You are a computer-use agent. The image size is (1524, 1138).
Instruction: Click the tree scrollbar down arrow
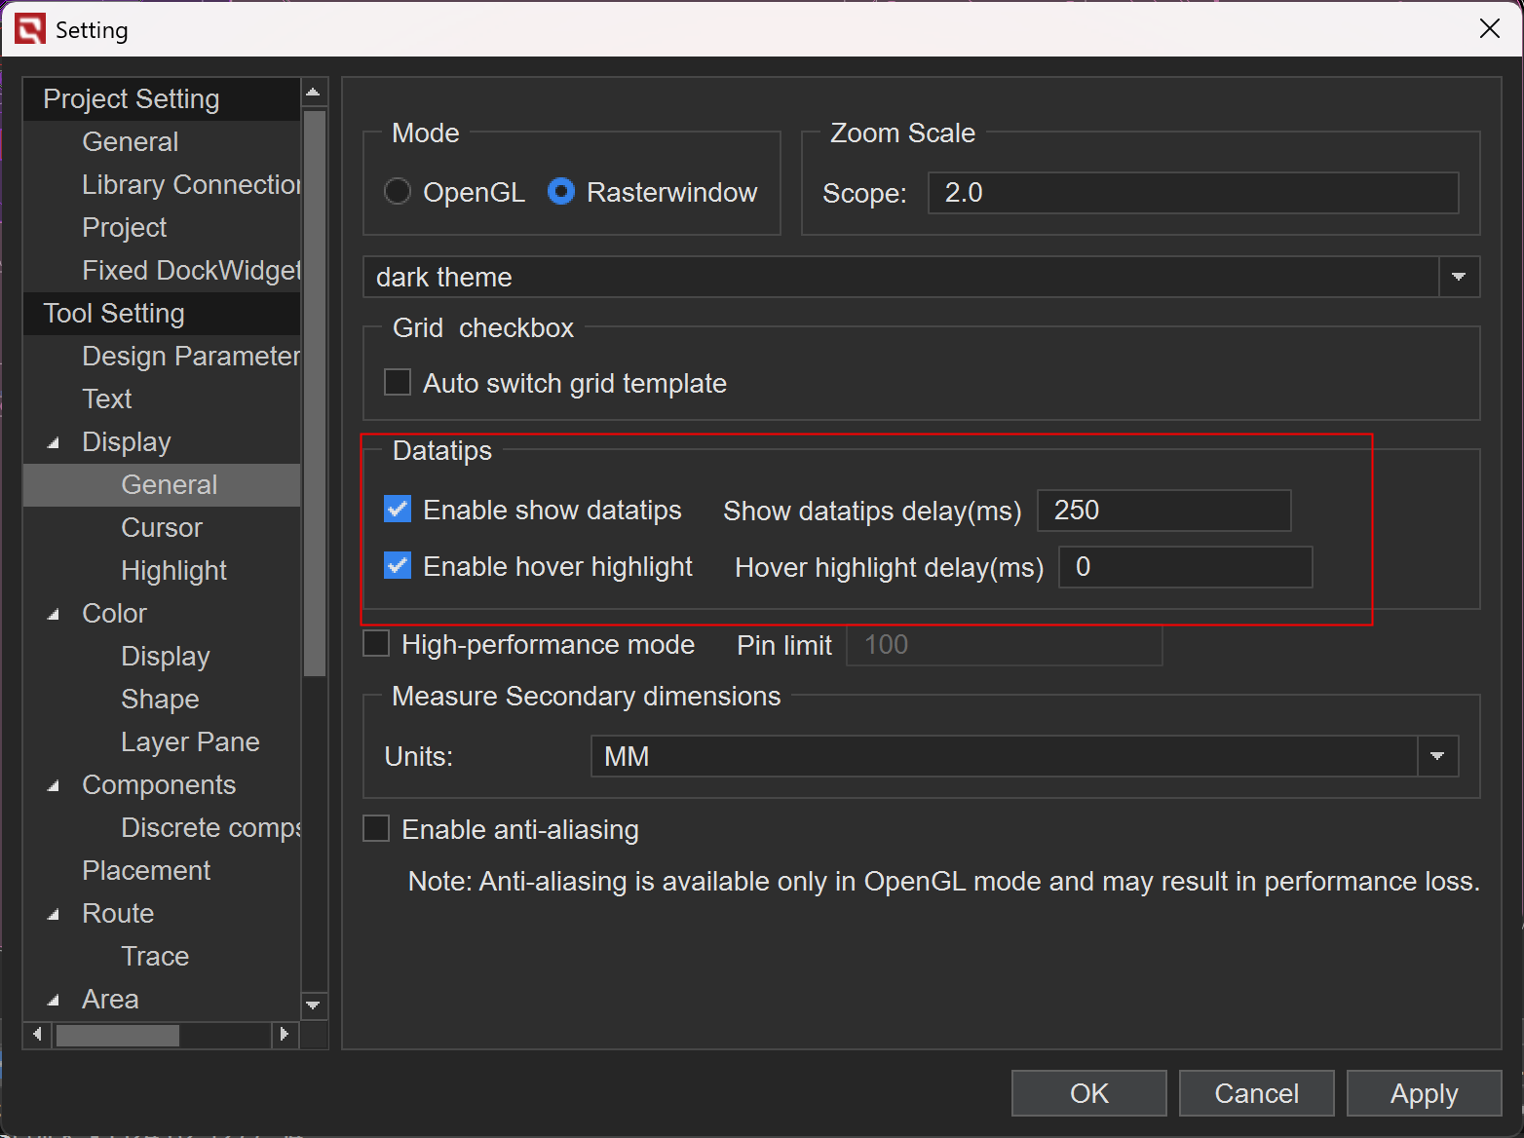314,1005
